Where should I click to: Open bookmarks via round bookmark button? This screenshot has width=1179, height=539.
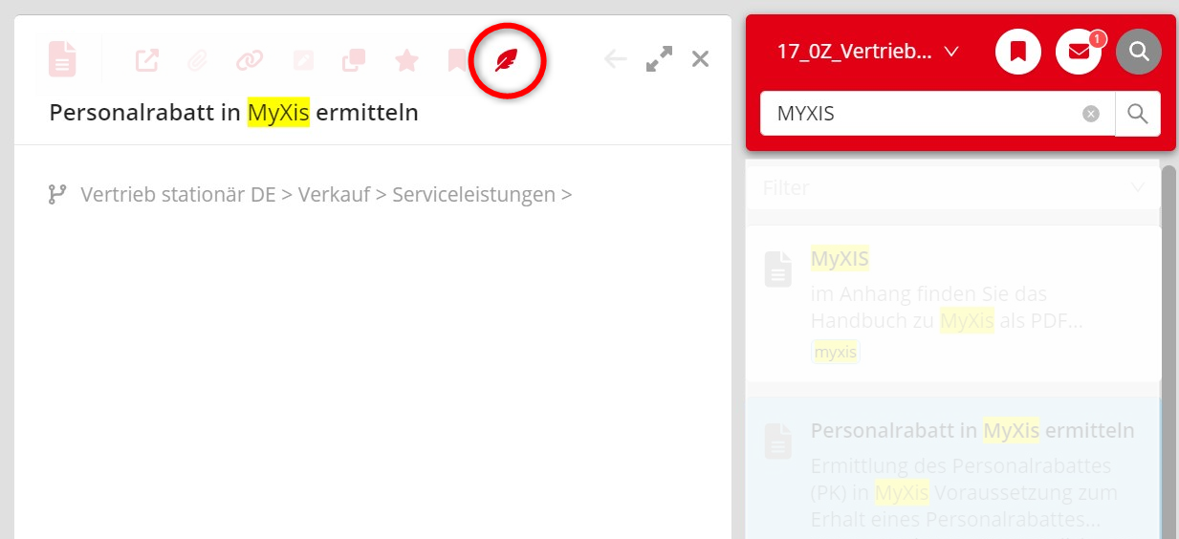(x=1018, y=52)
